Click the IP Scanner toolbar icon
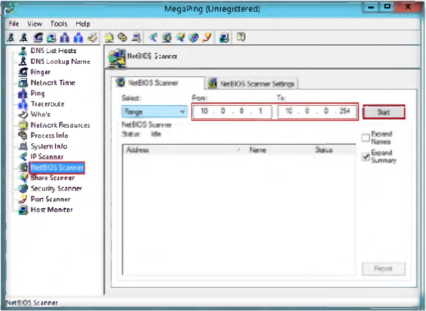Screen dimensions: 426x311 (x=153, y=37)
